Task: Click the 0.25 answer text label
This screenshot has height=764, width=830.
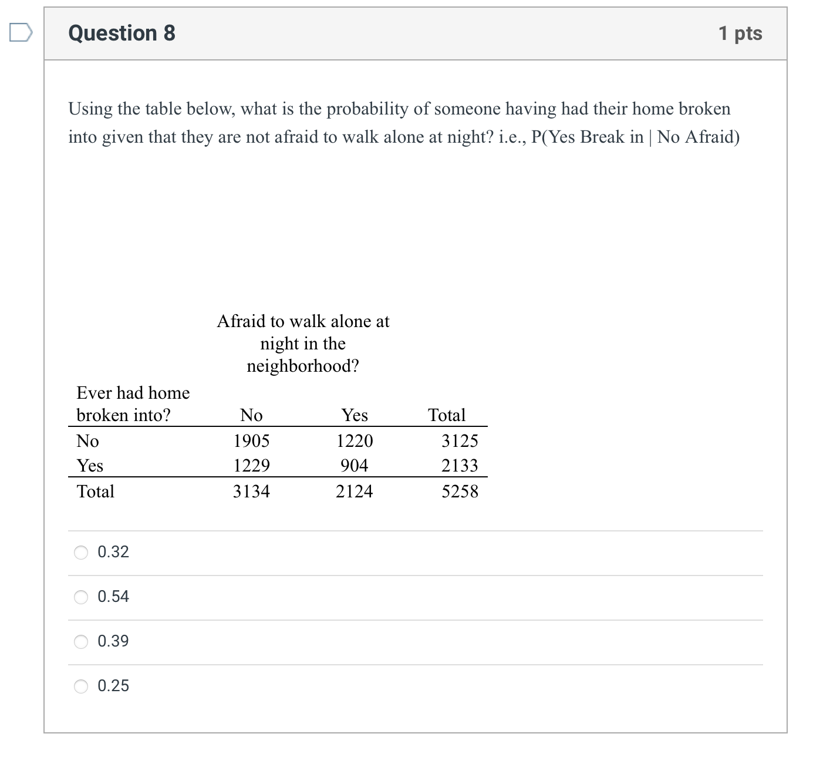Action: [x=113, y=686]
